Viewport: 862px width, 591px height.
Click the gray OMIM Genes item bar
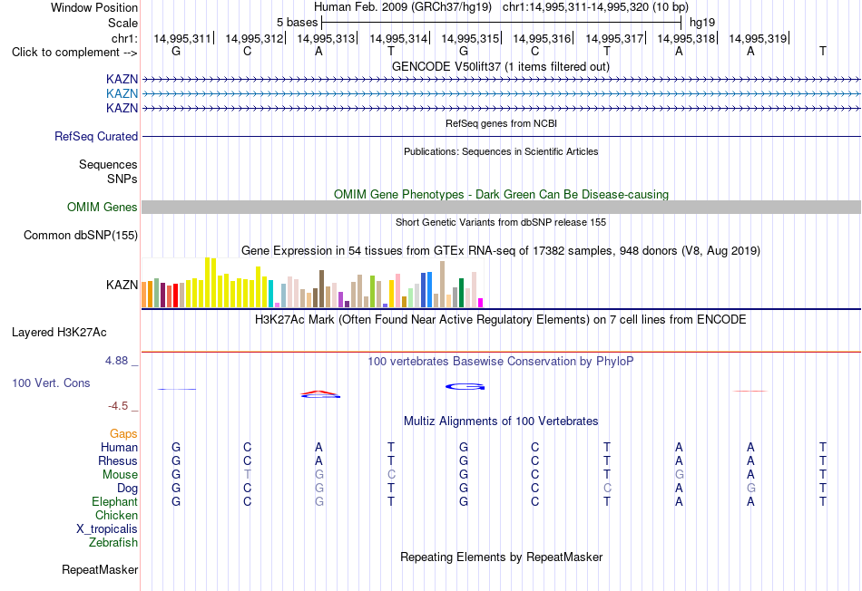click(x=501, y=207)
